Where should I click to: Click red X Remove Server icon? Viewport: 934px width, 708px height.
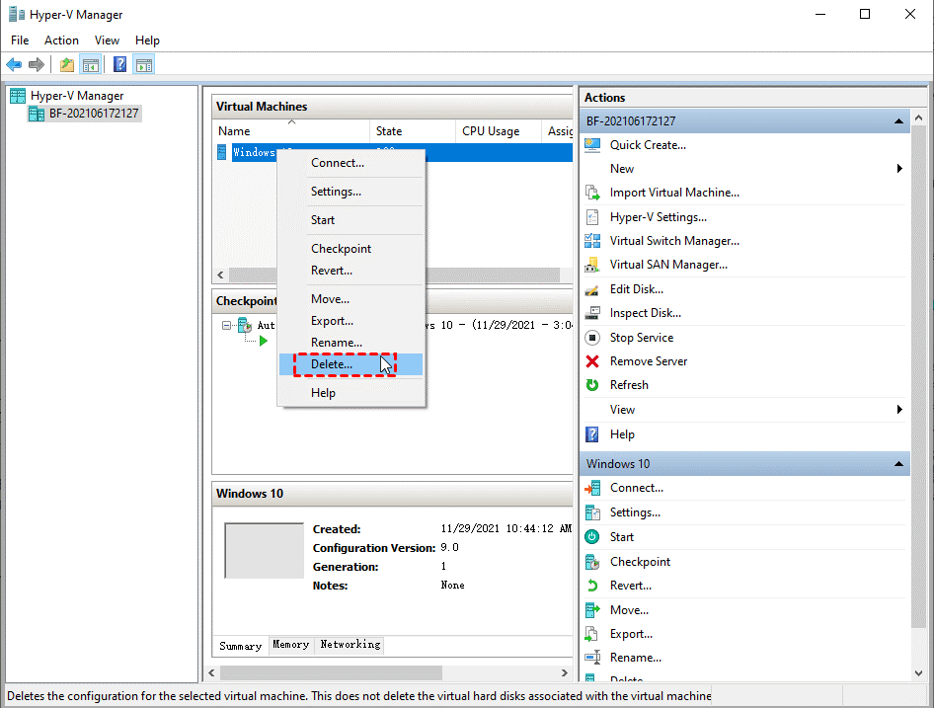pyautogui.click(x=592, y=361)
